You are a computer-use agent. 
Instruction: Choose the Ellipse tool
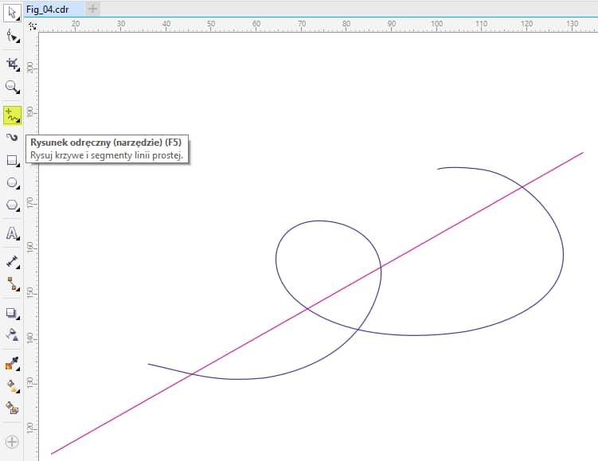click(12, 183)
